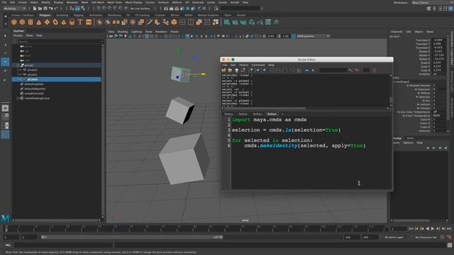The height and width of the screenshot is (255, 454).
Task: Click the go to start of playback button
Action: tap(411, 229)
